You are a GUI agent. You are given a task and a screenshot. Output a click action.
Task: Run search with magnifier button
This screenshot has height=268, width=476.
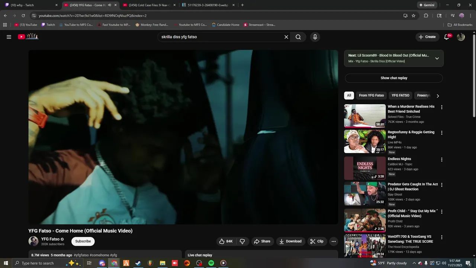(x=298, y=37)
